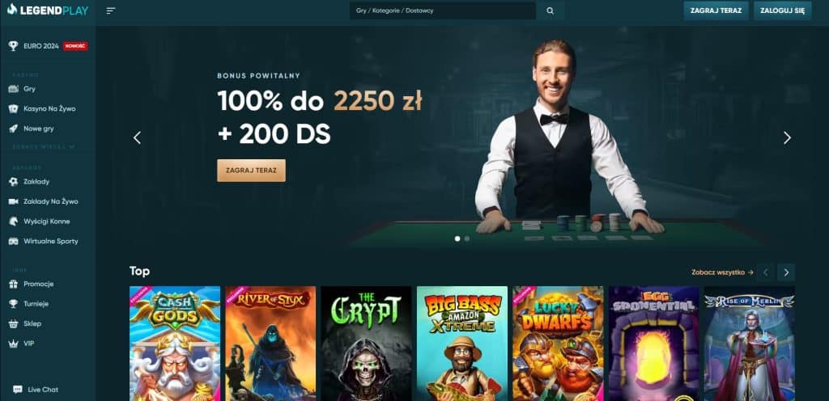Select the first banner slide dot

click(457, 238)
